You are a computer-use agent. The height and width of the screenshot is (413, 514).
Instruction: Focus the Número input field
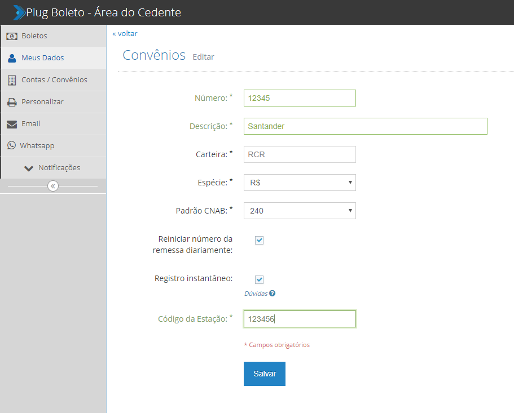[x=300, y=98]
